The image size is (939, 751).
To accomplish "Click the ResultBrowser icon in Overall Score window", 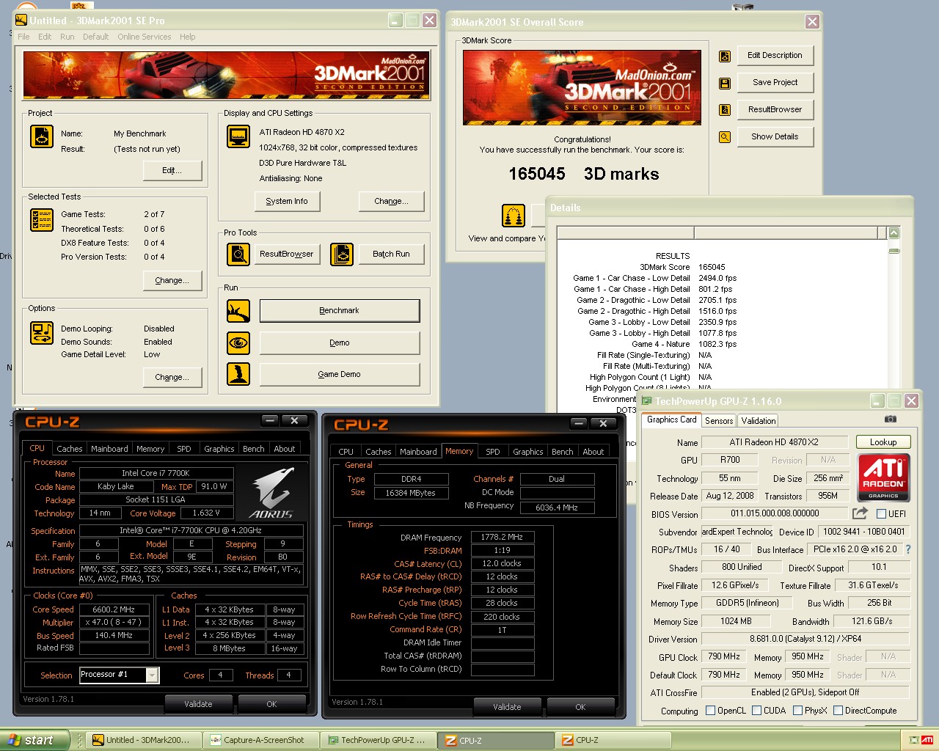I will click(x=725, y=110).
